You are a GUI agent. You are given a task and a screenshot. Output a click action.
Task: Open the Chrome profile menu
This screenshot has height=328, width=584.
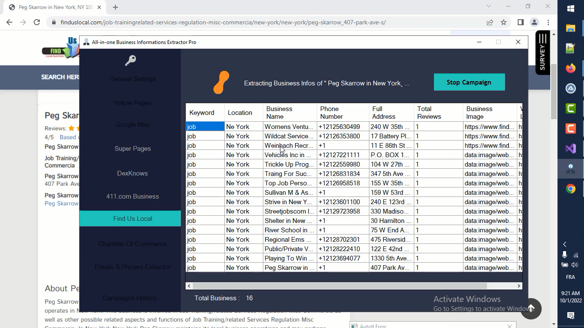pyautogui.click(x=534, y=22)
